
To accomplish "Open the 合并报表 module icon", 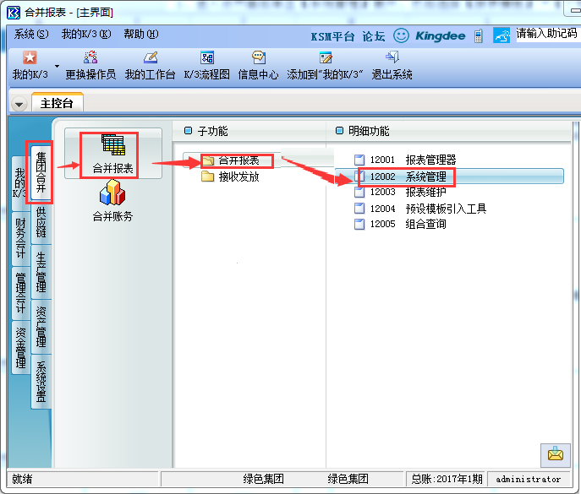I will [x=113, y=154].
